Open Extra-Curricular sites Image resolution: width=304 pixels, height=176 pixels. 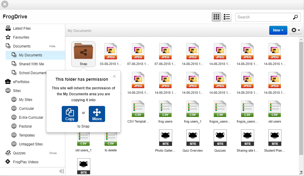click(31, 118)
